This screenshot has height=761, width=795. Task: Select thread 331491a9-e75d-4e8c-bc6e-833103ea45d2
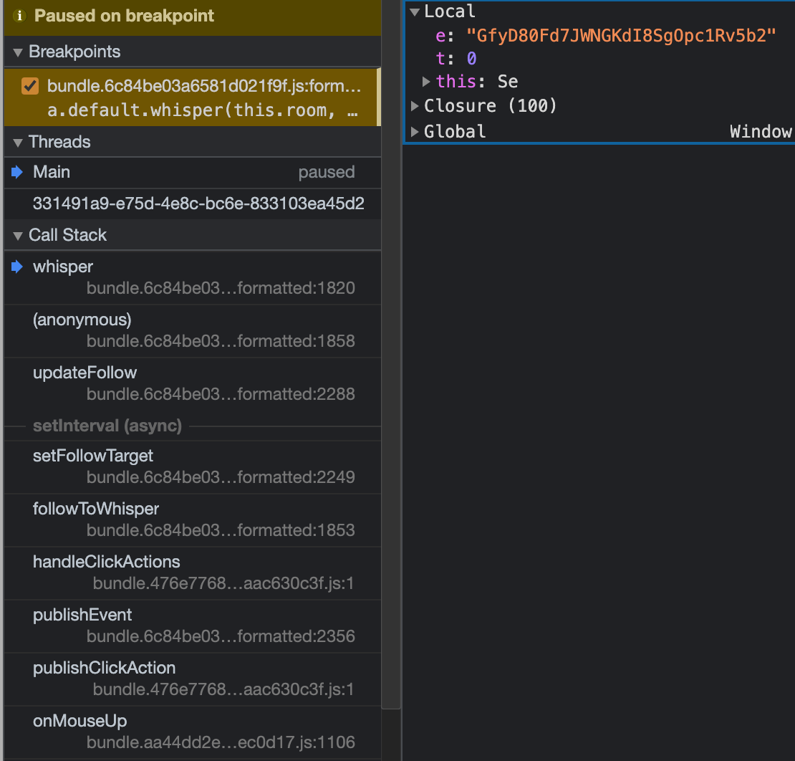(198, 204)
